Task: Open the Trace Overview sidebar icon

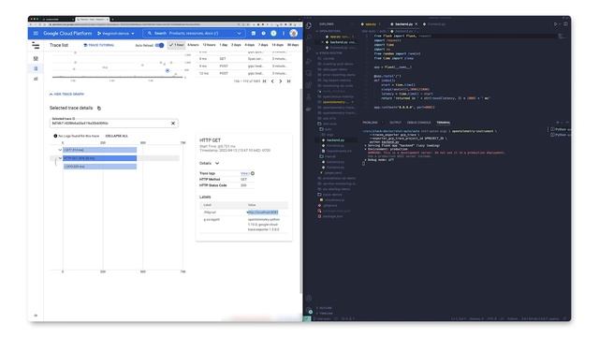Action: click(36, 58)
